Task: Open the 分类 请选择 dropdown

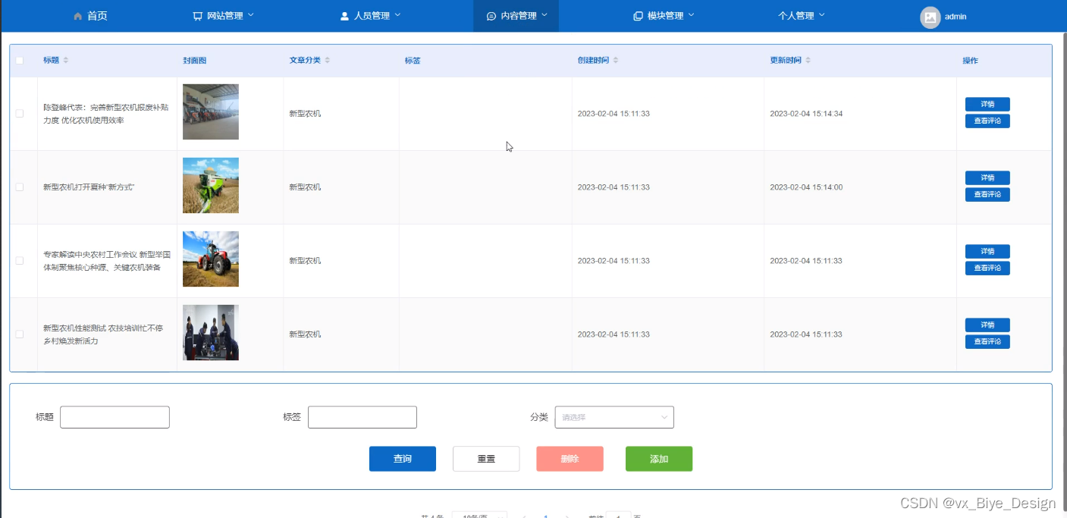Action: (x=614, y=417)
